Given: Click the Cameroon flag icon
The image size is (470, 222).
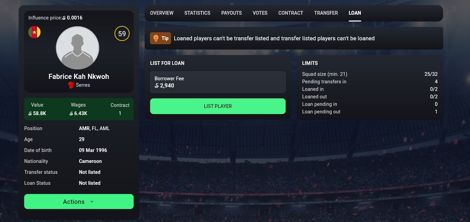Looking at the screenshot, I should pos(34,32).
